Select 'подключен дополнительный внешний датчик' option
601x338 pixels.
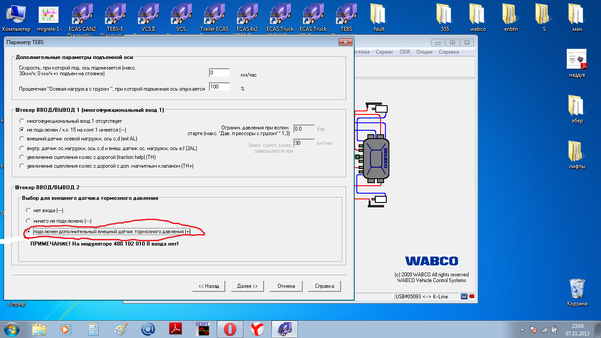pyautogui.click(x=108, y=231)
